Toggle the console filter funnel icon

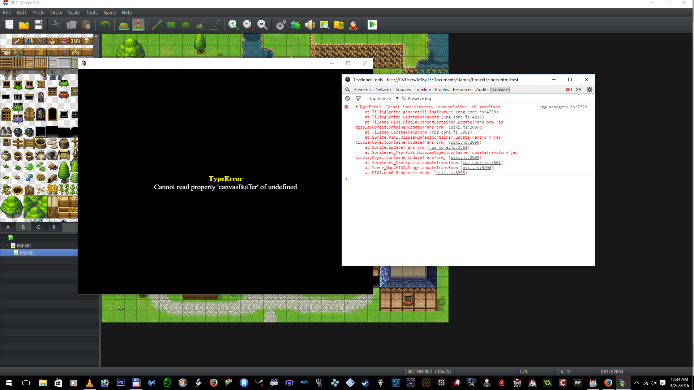point(358,99)
